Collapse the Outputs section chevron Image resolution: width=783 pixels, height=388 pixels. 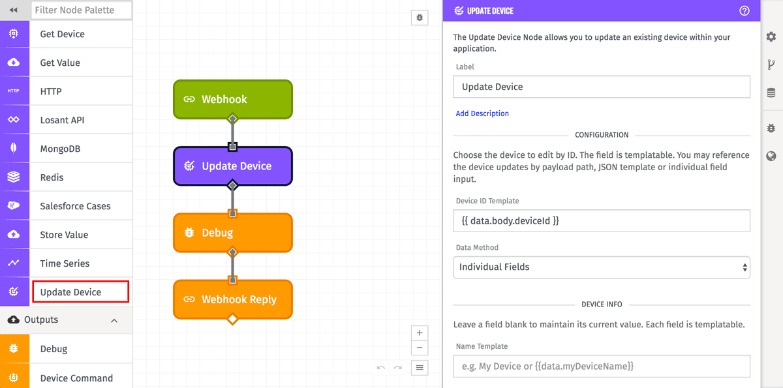[114, 320]
